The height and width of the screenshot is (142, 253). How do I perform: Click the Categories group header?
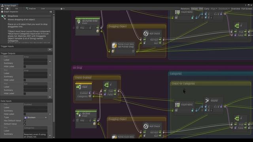[211, 74]
